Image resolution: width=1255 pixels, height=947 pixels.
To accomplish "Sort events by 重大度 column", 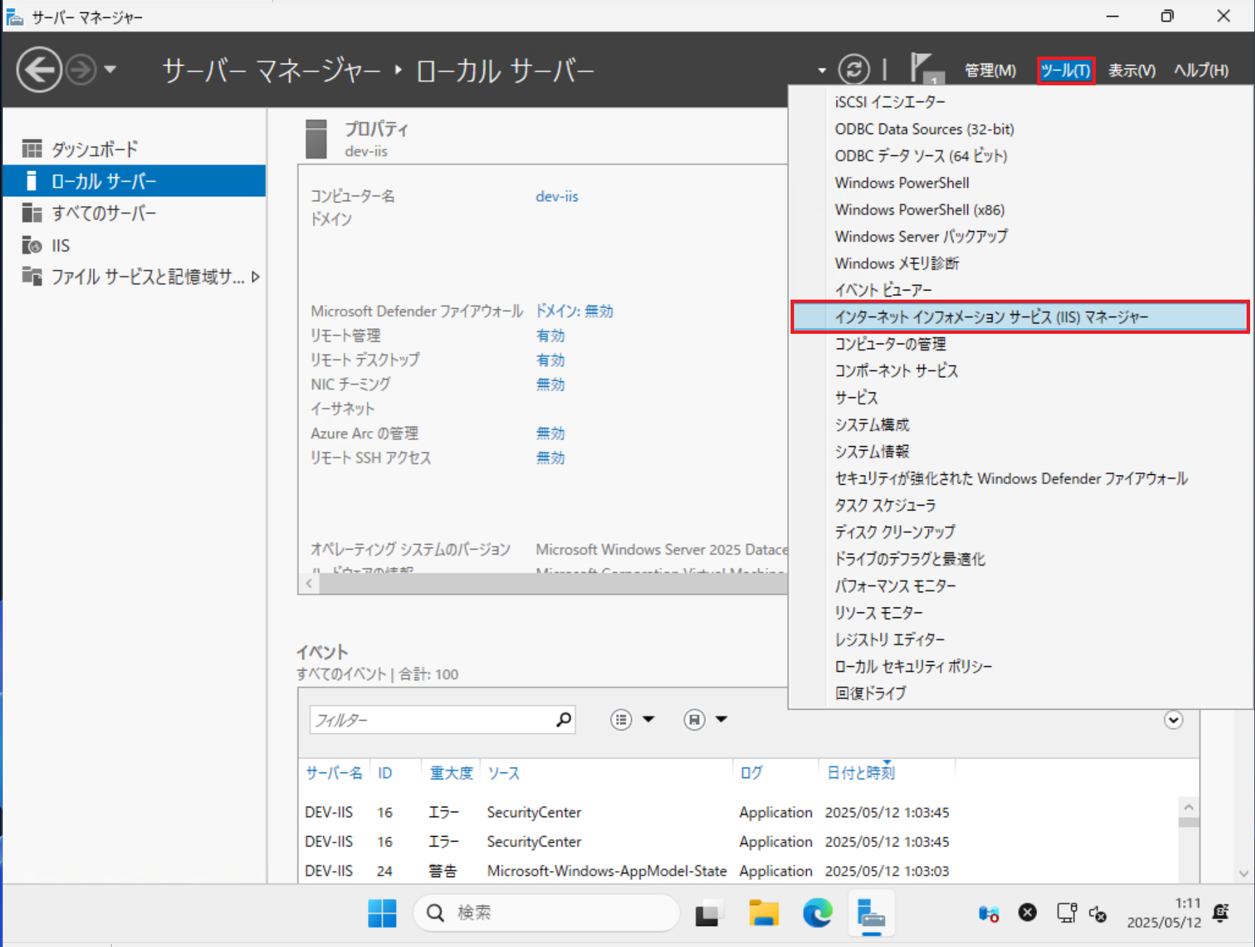I will point(451,773).
